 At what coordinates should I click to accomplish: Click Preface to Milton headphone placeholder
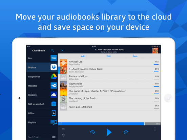(x=63, y=77)
